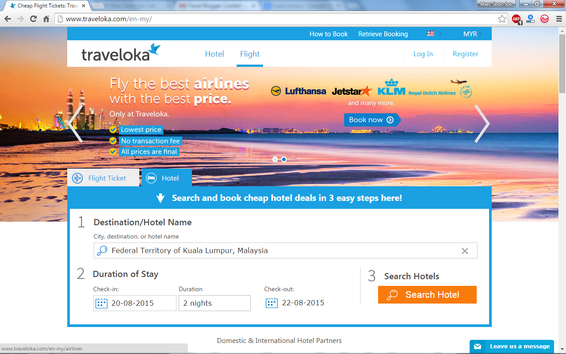Screen dimensions: 566x354
Task: Click the checkmark beside No transaction fee
Action: coord(113,141)
